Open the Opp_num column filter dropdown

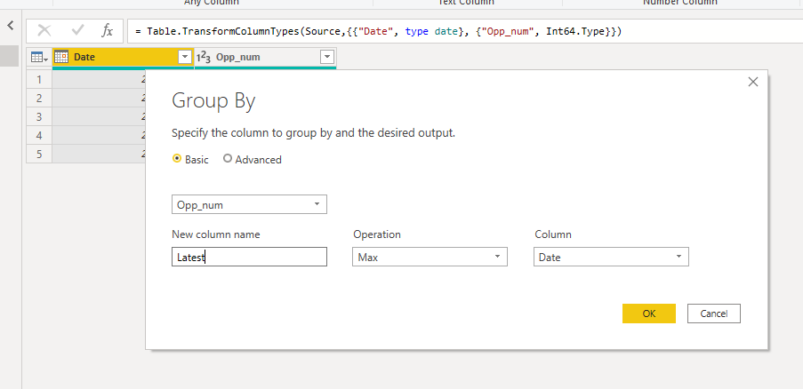(x=326, y=57)
